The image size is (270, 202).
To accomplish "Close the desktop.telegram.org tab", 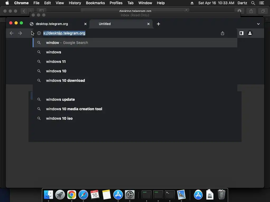I will (85, 24).
